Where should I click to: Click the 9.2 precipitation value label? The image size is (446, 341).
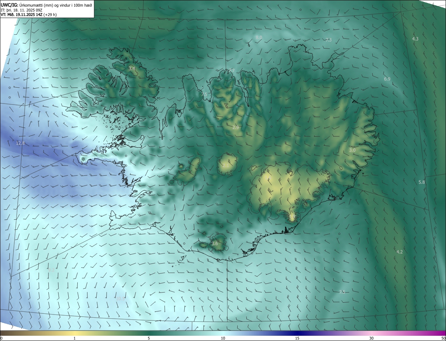click(51, 270)
